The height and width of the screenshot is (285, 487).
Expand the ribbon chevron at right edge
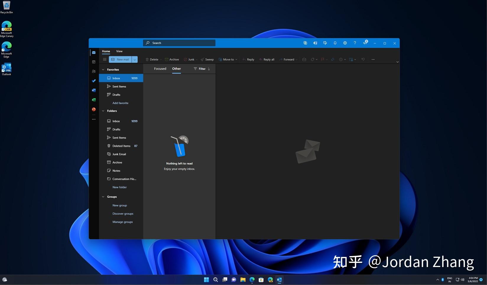coord(397,62)
